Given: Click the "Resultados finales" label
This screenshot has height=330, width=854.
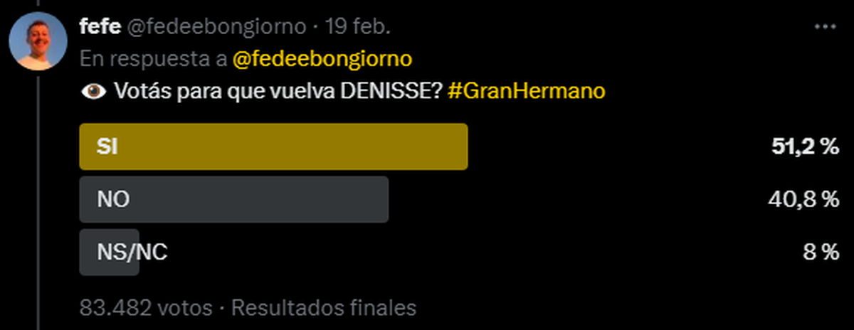Looking at the screenshot, I should click(324, 308).
